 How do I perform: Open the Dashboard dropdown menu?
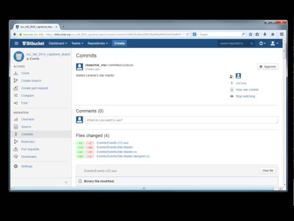tap(58, 43)
